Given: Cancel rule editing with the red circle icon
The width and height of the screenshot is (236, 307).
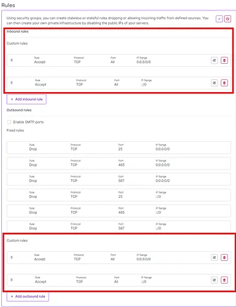Looking at the screenshot, I should point(227,19).
